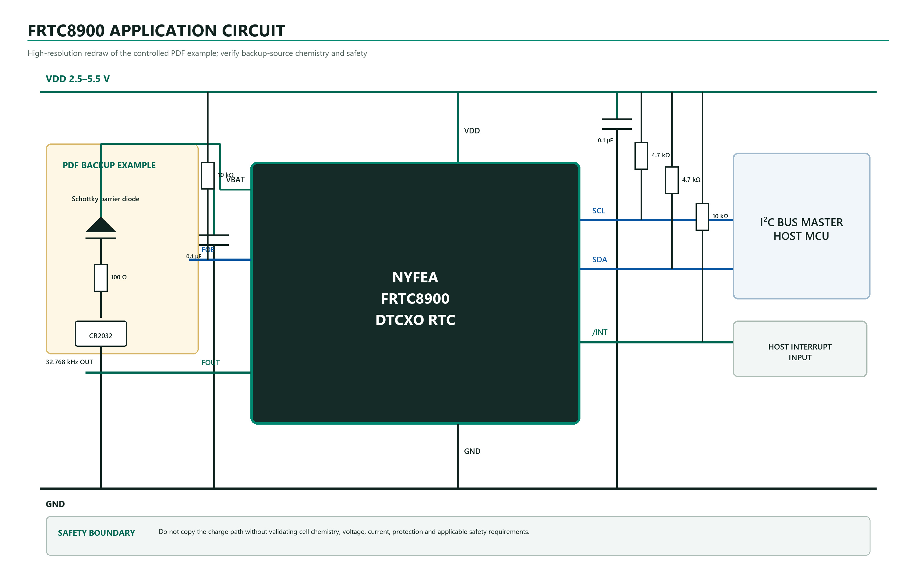Click the capacitor plates symbol near FOE
Viewport: 916px width, 580px height.
coord(214,240)
